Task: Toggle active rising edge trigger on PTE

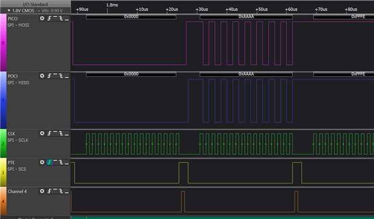Action: coord(49,162)
